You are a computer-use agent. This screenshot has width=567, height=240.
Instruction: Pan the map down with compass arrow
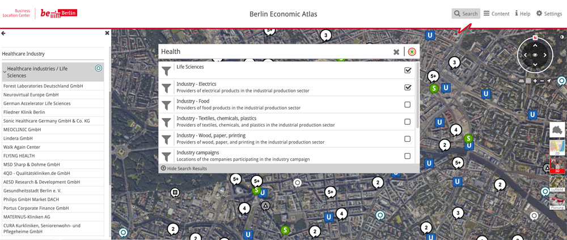pyautogui.click(x=535, y=65)
